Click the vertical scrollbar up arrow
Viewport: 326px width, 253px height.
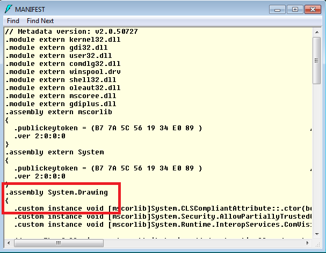coord(318,32)
